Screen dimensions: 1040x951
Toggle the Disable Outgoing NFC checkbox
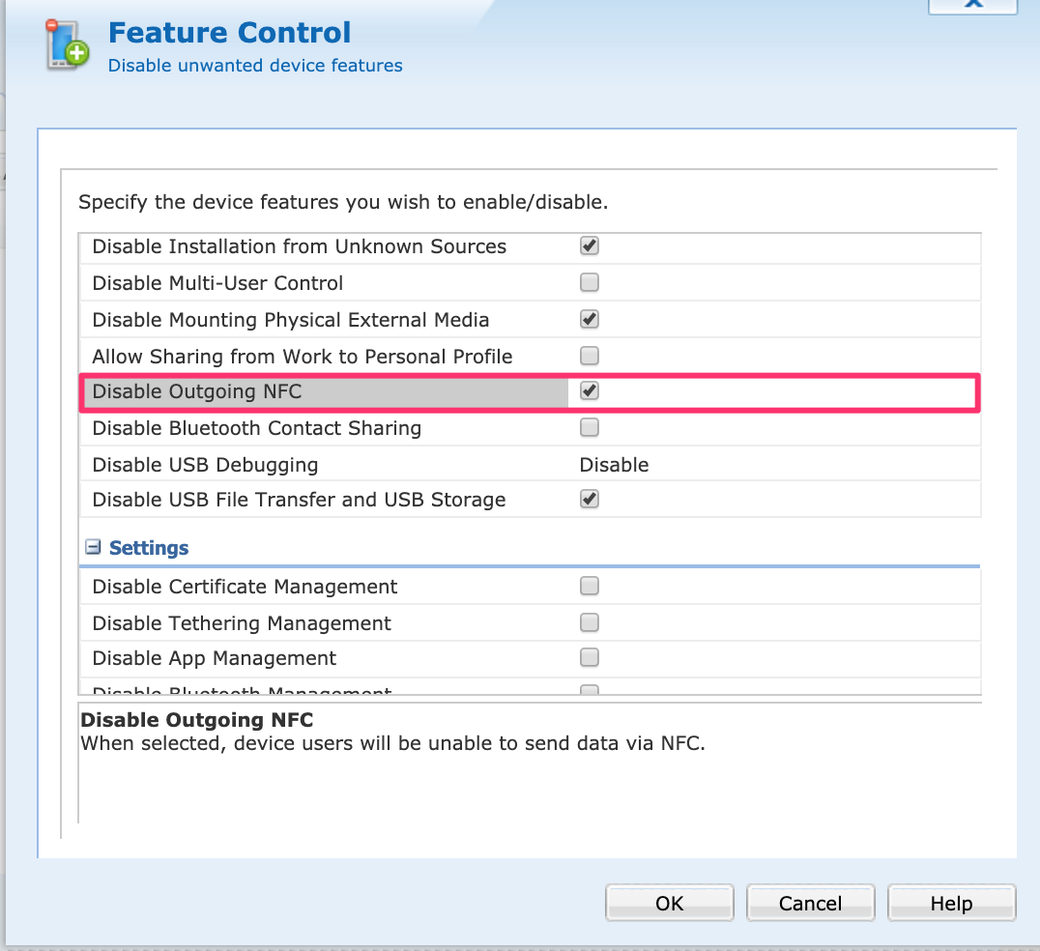click(589, 391)
